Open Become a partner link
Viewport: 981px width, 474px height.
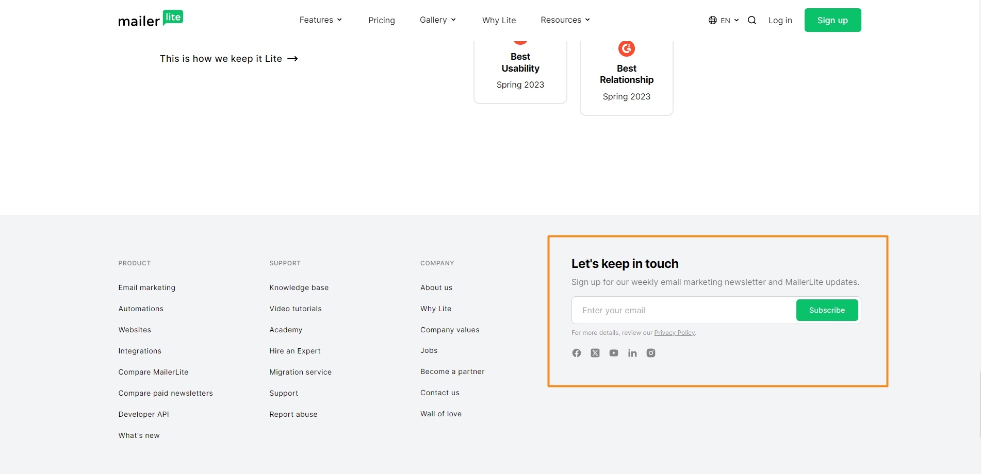(452, 371)
